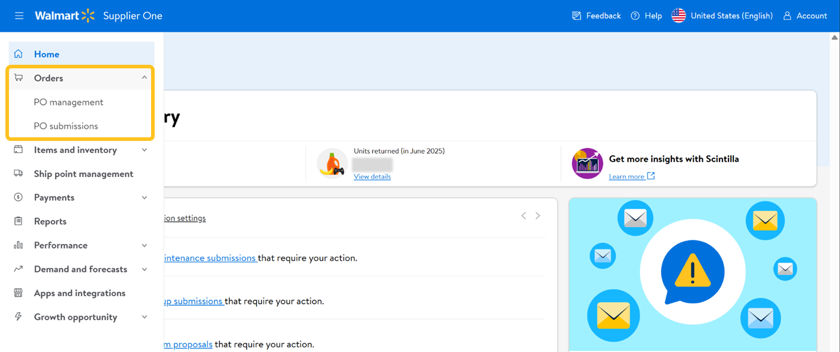Click the Items and inventory box icon
Viewport: 840px width, 352px height.
[19, 150]
